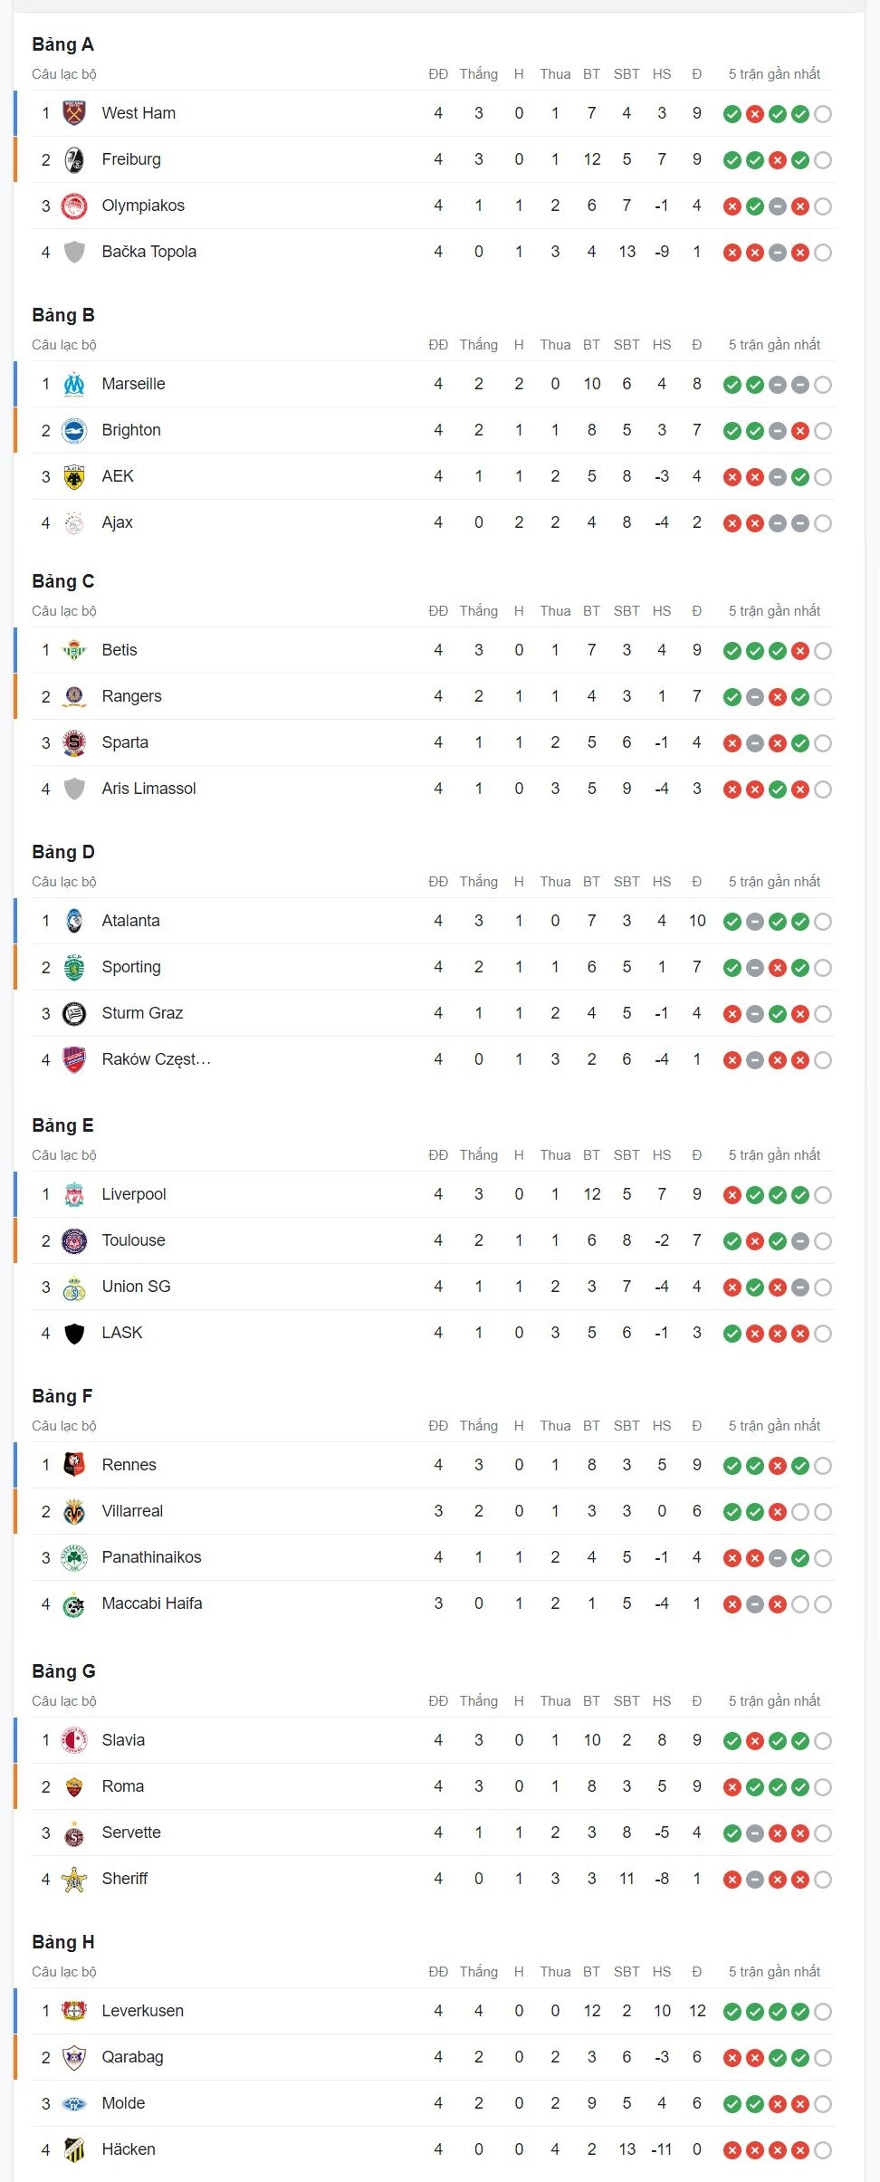The image size is (880, 2182).
Task: Click the Villarreal club badge
Action: 74,1511
